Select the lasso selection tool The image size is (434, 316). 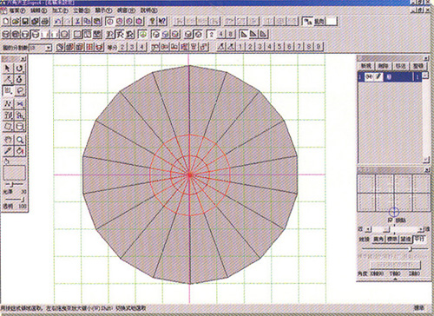[20, 91]
